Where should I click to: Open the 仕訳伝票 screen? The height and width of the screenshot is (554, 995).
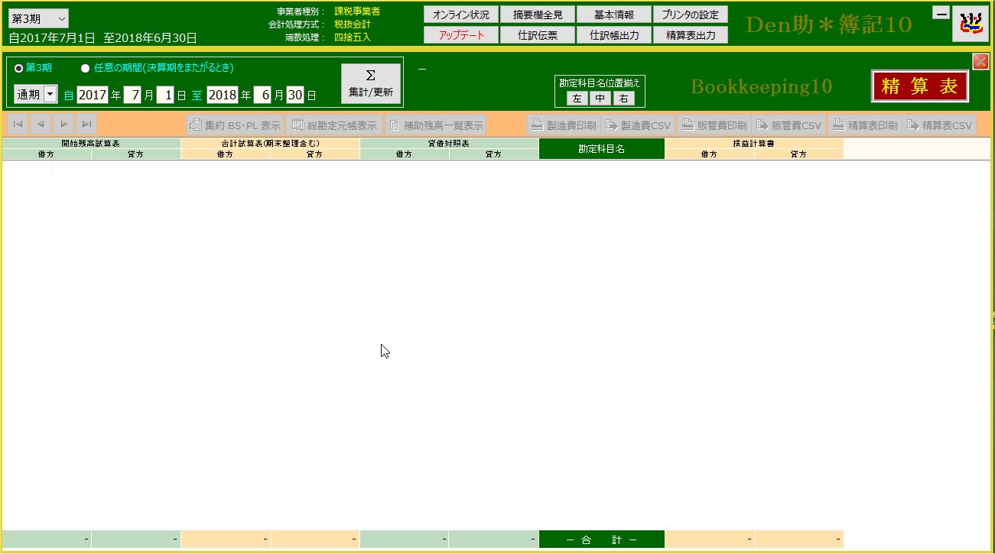pos(538,34)
